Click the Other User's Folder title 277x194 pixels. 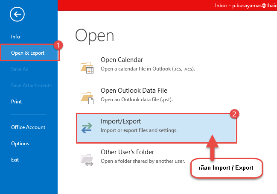127,152
